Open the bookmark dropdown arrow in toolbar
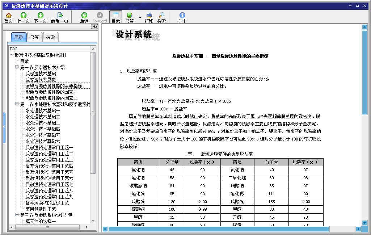This screenshot has height=235, width=371. [x=140, y=17]
